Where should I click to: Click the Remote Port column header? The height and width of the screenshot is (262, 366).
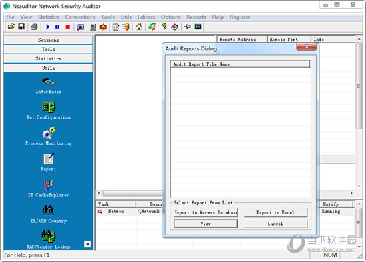[289, 40]
